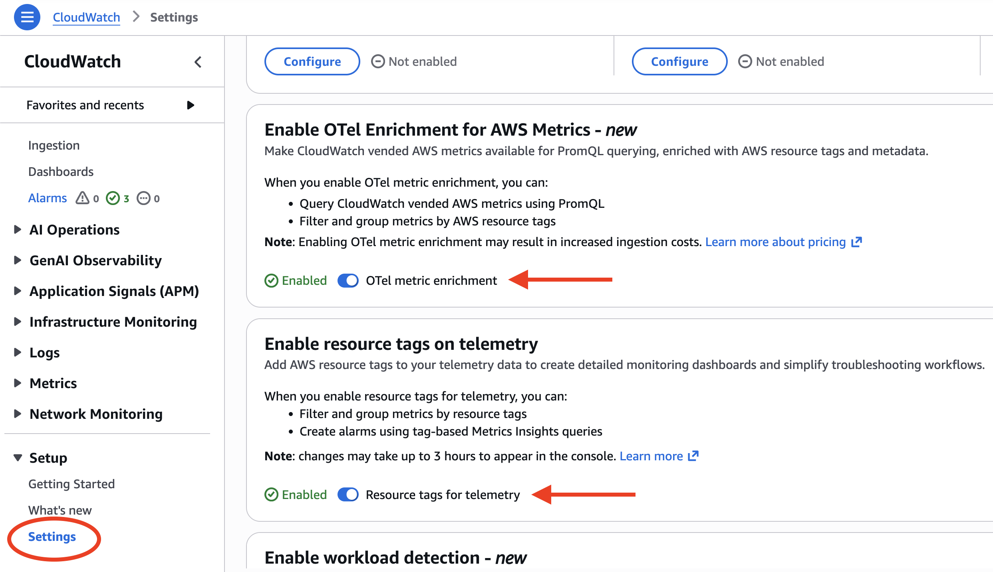Expand the AI Operations section
The height and width of the screenshot is (572, 993).
[17, 229]
